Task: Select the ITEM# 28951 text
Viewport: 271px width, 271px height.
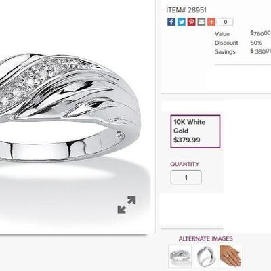Action: [x=186, y=10]
